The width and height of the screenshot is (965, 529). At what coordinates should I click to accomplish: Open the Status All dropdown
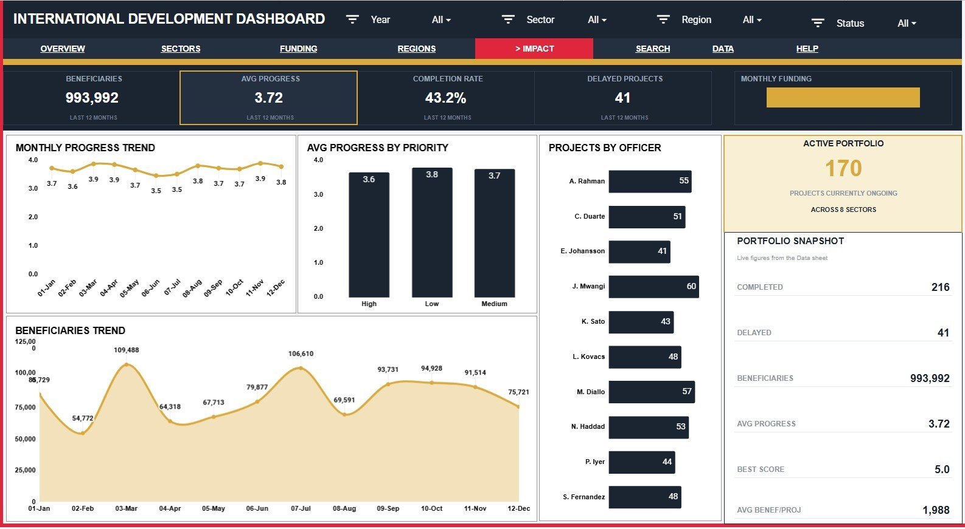click(907, 23)
